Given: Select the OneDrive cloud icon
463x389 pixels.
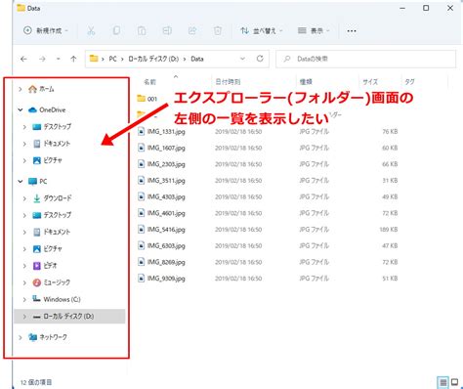Looking at the screenshot, I should pos(32,110).
